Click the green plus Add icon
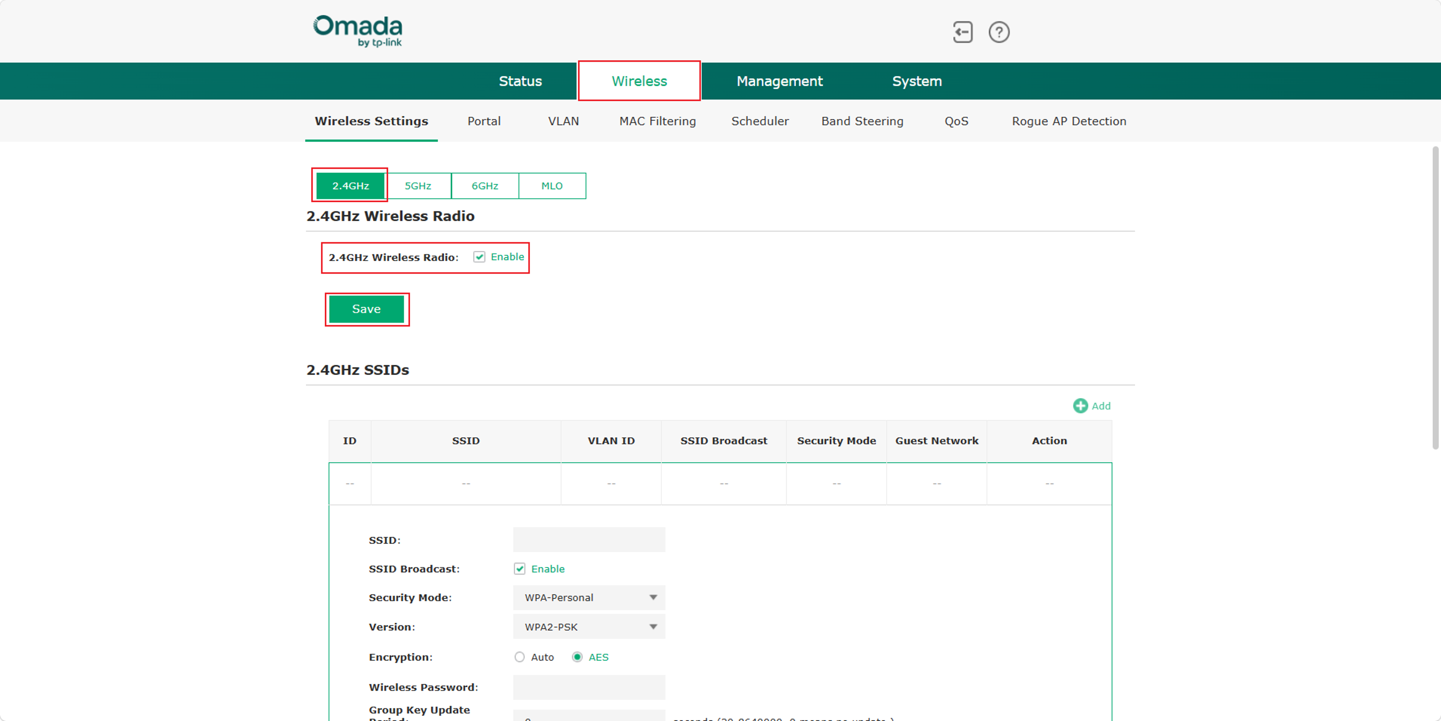Image resolution: width=1441 pixels, height=721 pixels. [1080, 406]
